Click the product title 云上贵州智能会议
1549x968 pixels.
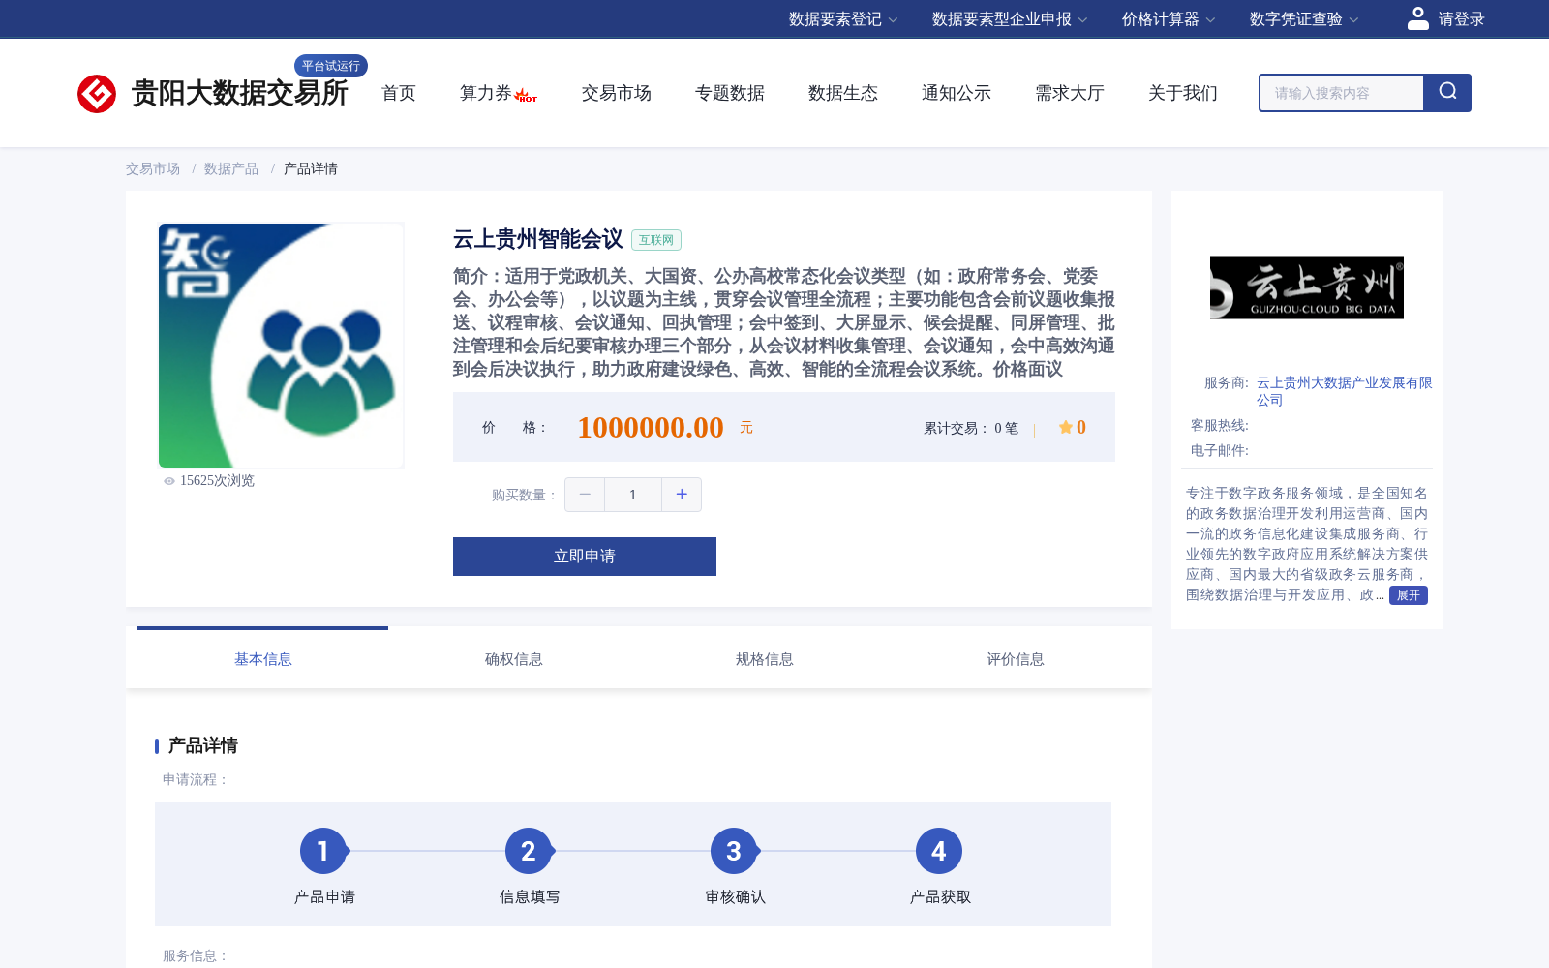point(538,239)
